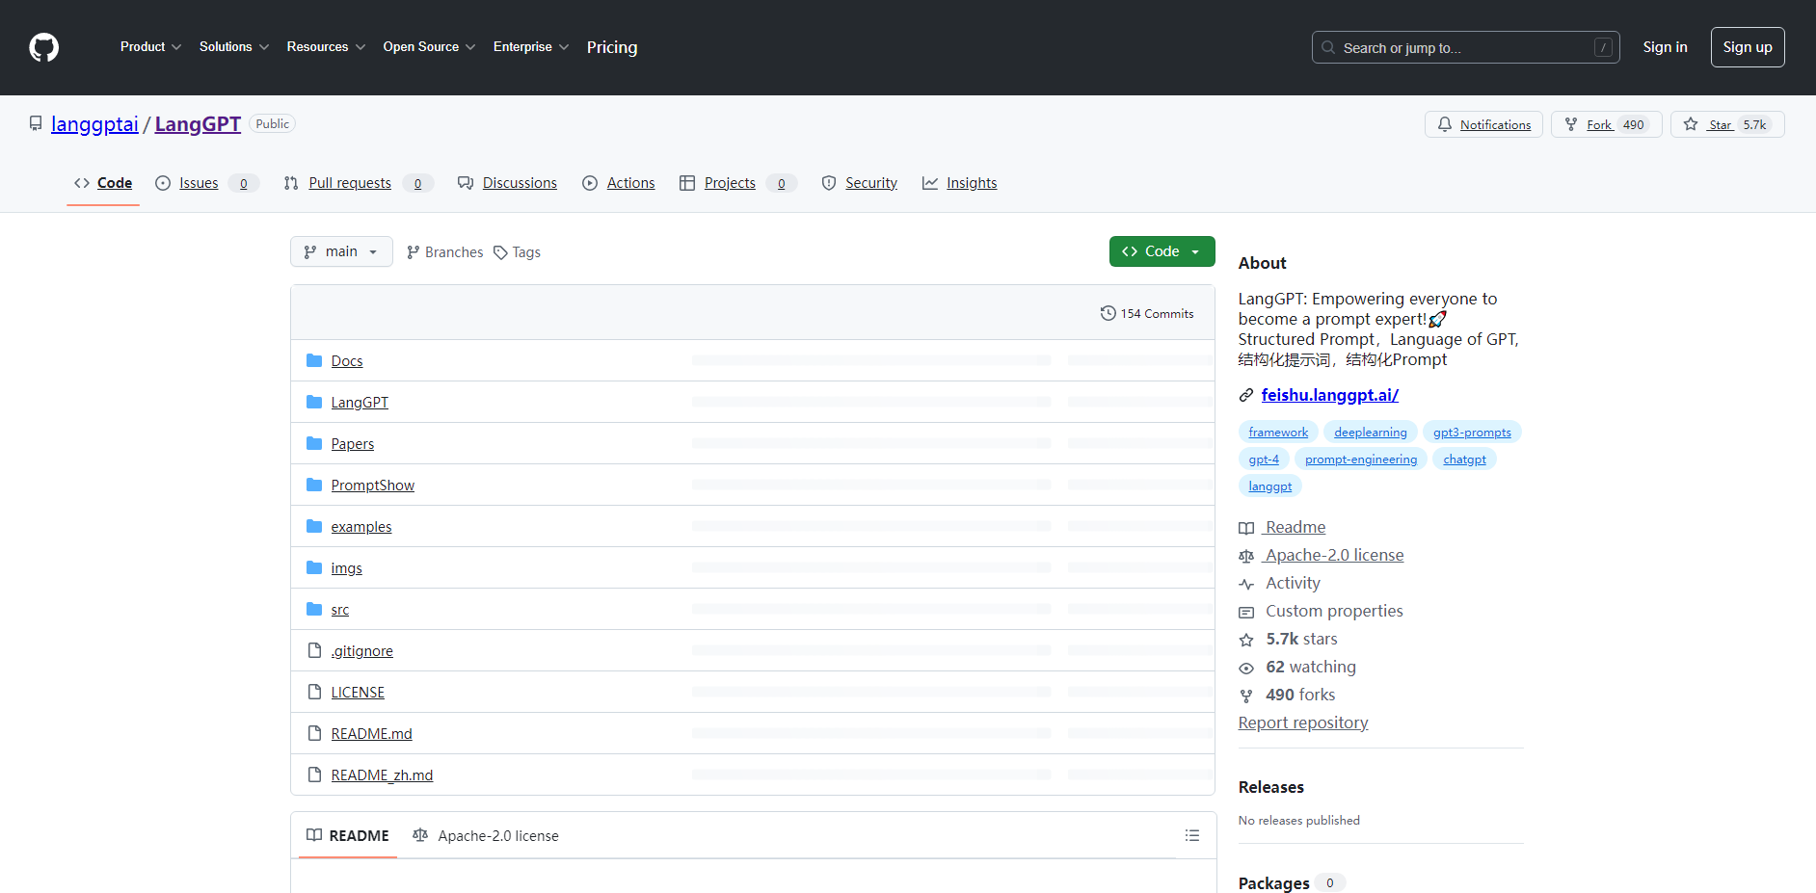Click the repository icon beside langgptai
Viewport: 1816px width, 893px height.
click(x=36, y=124)
